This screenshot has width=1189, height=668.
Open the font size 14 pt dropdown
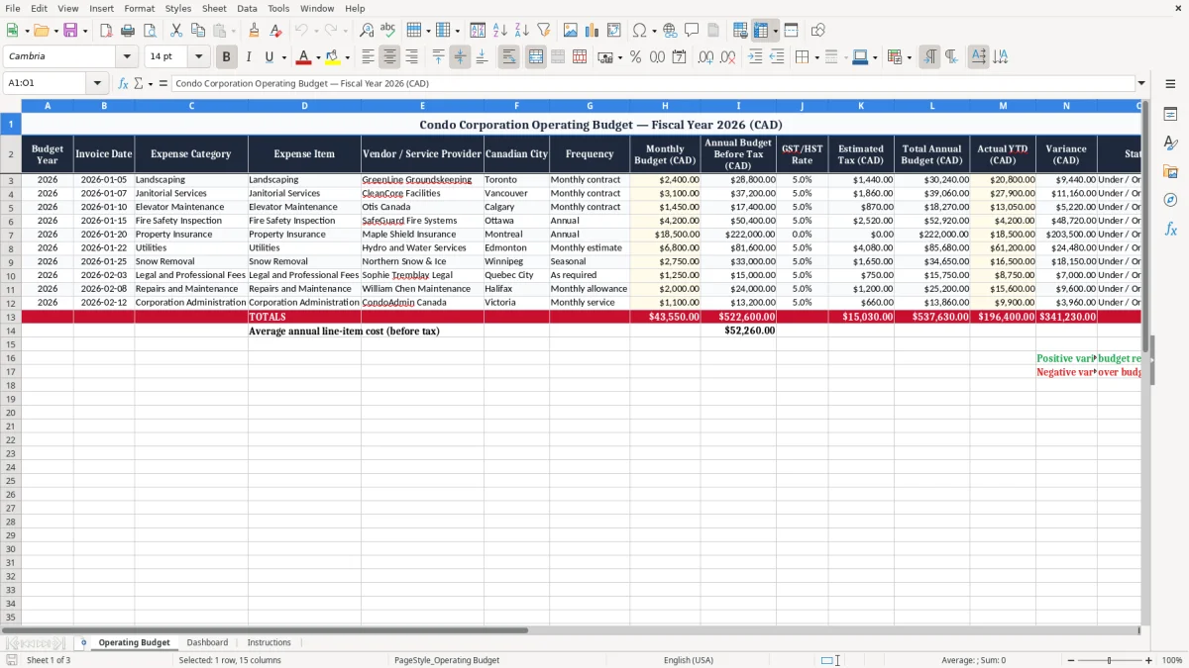click(198, 57)
